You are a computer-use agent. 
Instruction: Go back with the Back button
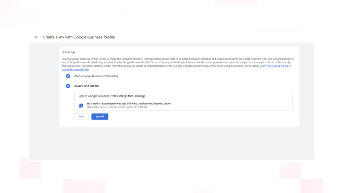(81, 116)
